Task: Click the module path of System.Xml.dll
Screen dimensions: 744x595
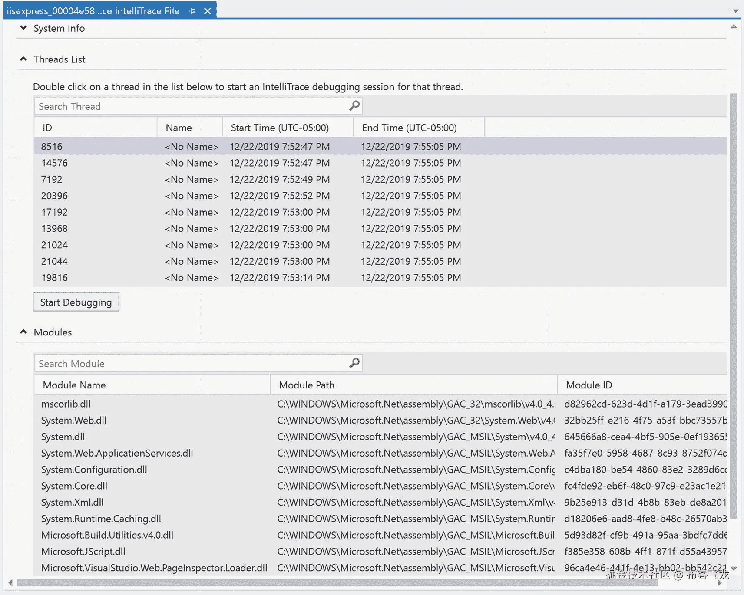Action: [x=416, y=503]
